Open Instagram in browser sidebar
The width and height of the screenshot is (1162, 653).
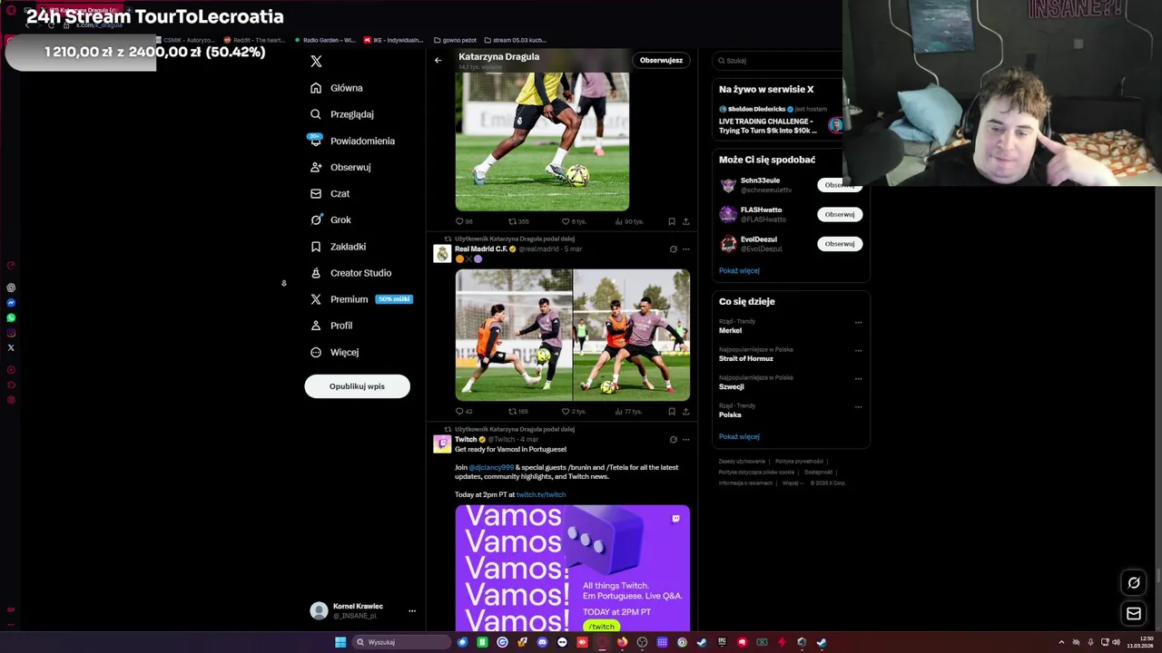coord(11,333)
